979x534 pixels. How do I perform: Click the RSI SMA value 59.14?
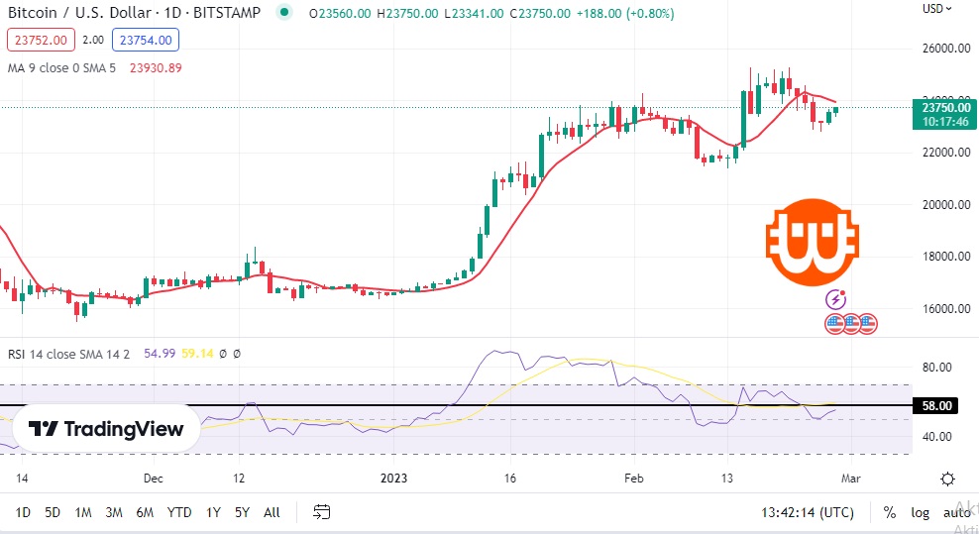tap(197, 354)
